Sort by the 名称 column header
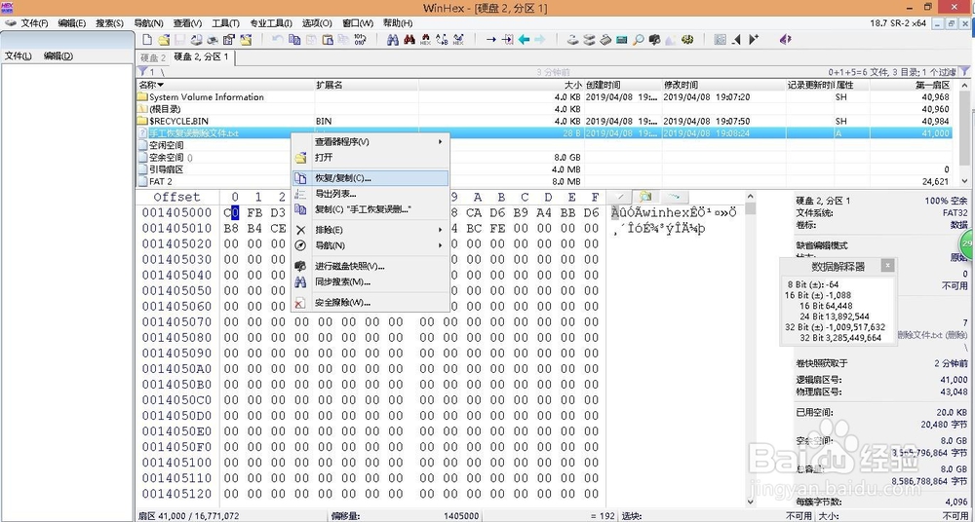 click(225, 85)
